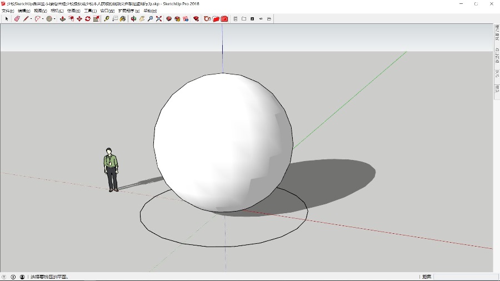This screenshot has height=281, width=500.
Task: Click the distance measurement input box
Action: (x=466, y=277)
